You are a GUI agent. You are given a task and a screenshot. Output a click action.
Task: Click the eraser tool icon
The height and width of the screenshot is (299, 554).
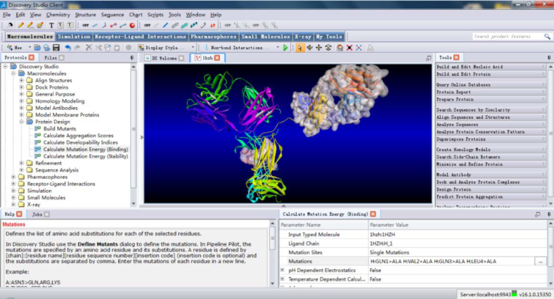tap(40, 25)
